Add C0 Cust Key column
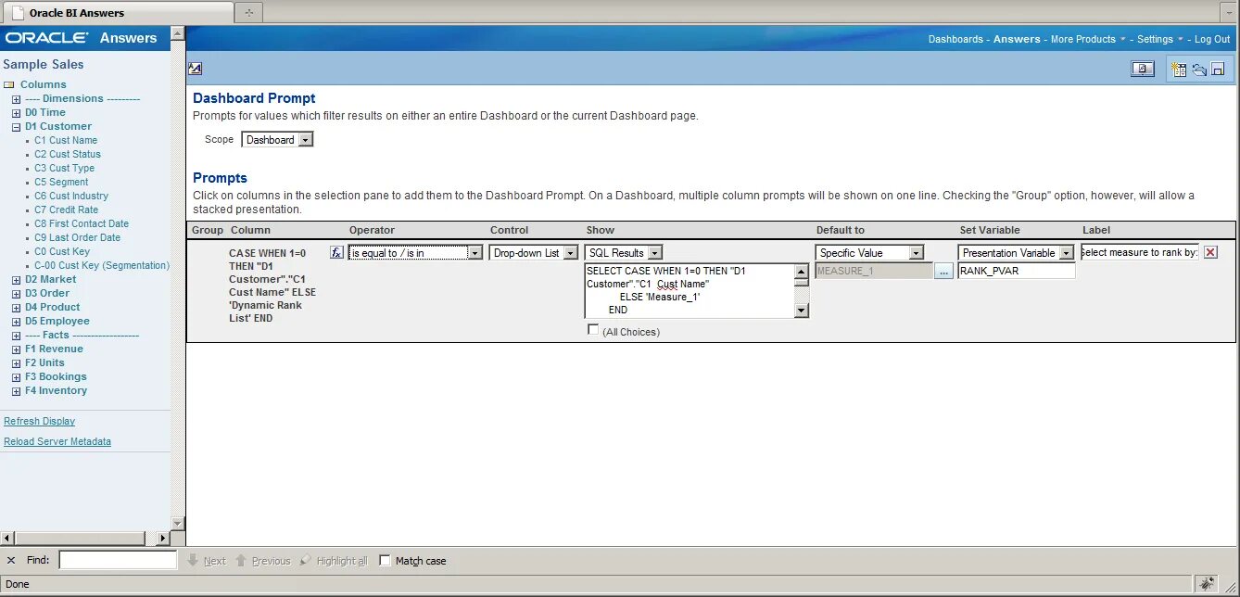 coord(62,251)
